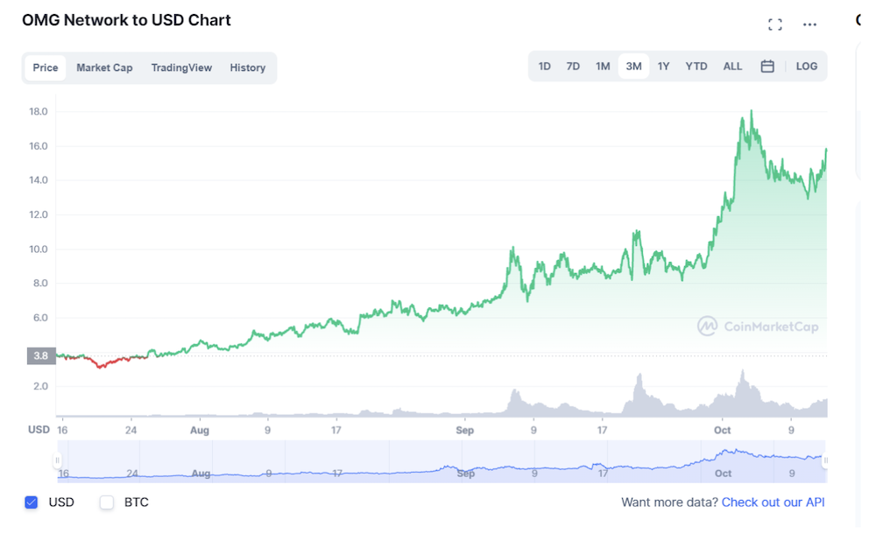Choose the 1M time range
The height and width of the screenshot is (548, 876).
point(603,67)
